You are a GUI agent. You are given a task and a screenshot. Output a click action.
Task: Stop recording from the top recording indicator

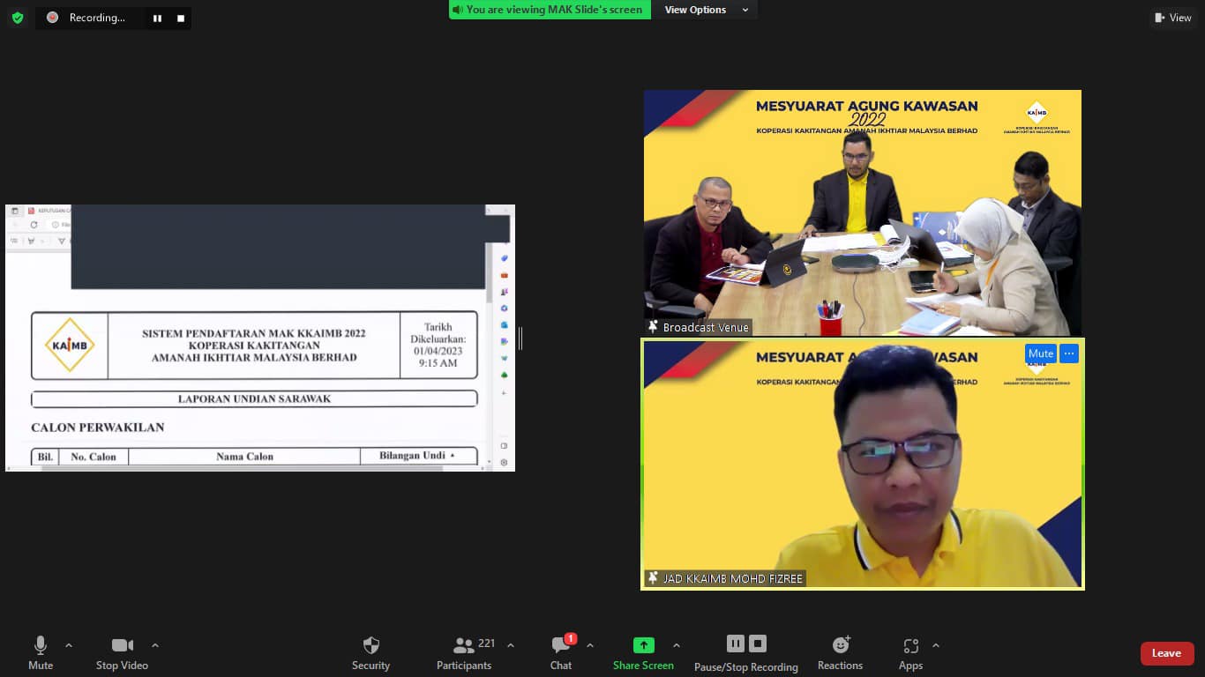[181, 19]
